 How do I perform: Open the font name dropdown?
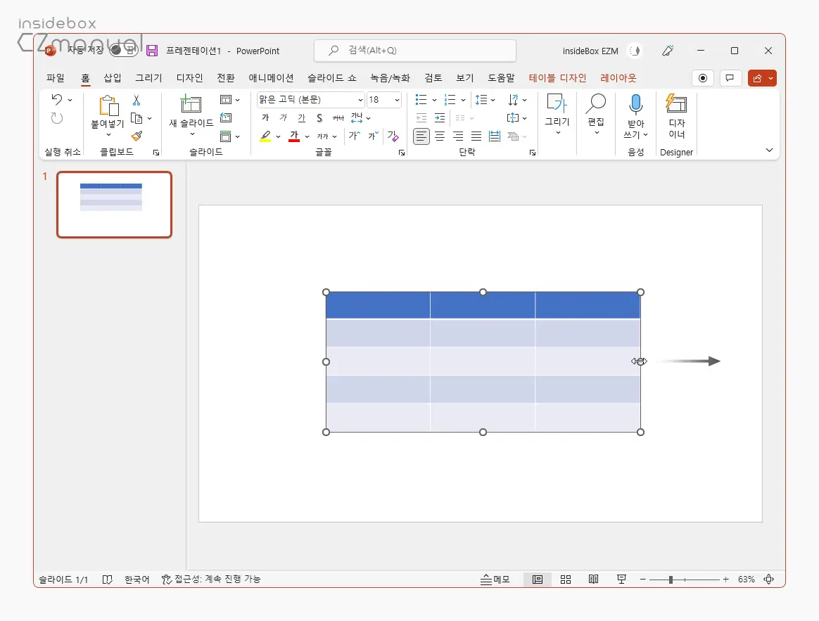(361, 100)
